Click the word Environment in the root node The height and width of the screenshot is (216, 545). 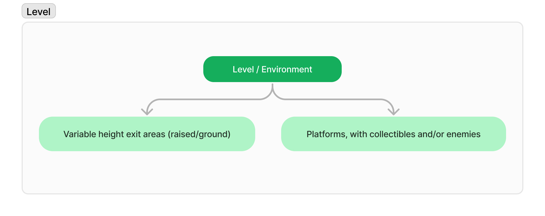pyautogui.click(x=287, y=69)
